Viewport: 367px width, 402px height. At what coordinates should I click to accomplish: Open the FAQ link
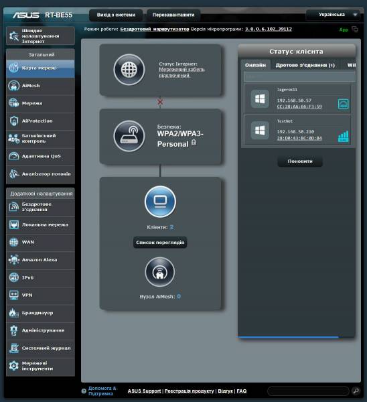coord(241,391)
